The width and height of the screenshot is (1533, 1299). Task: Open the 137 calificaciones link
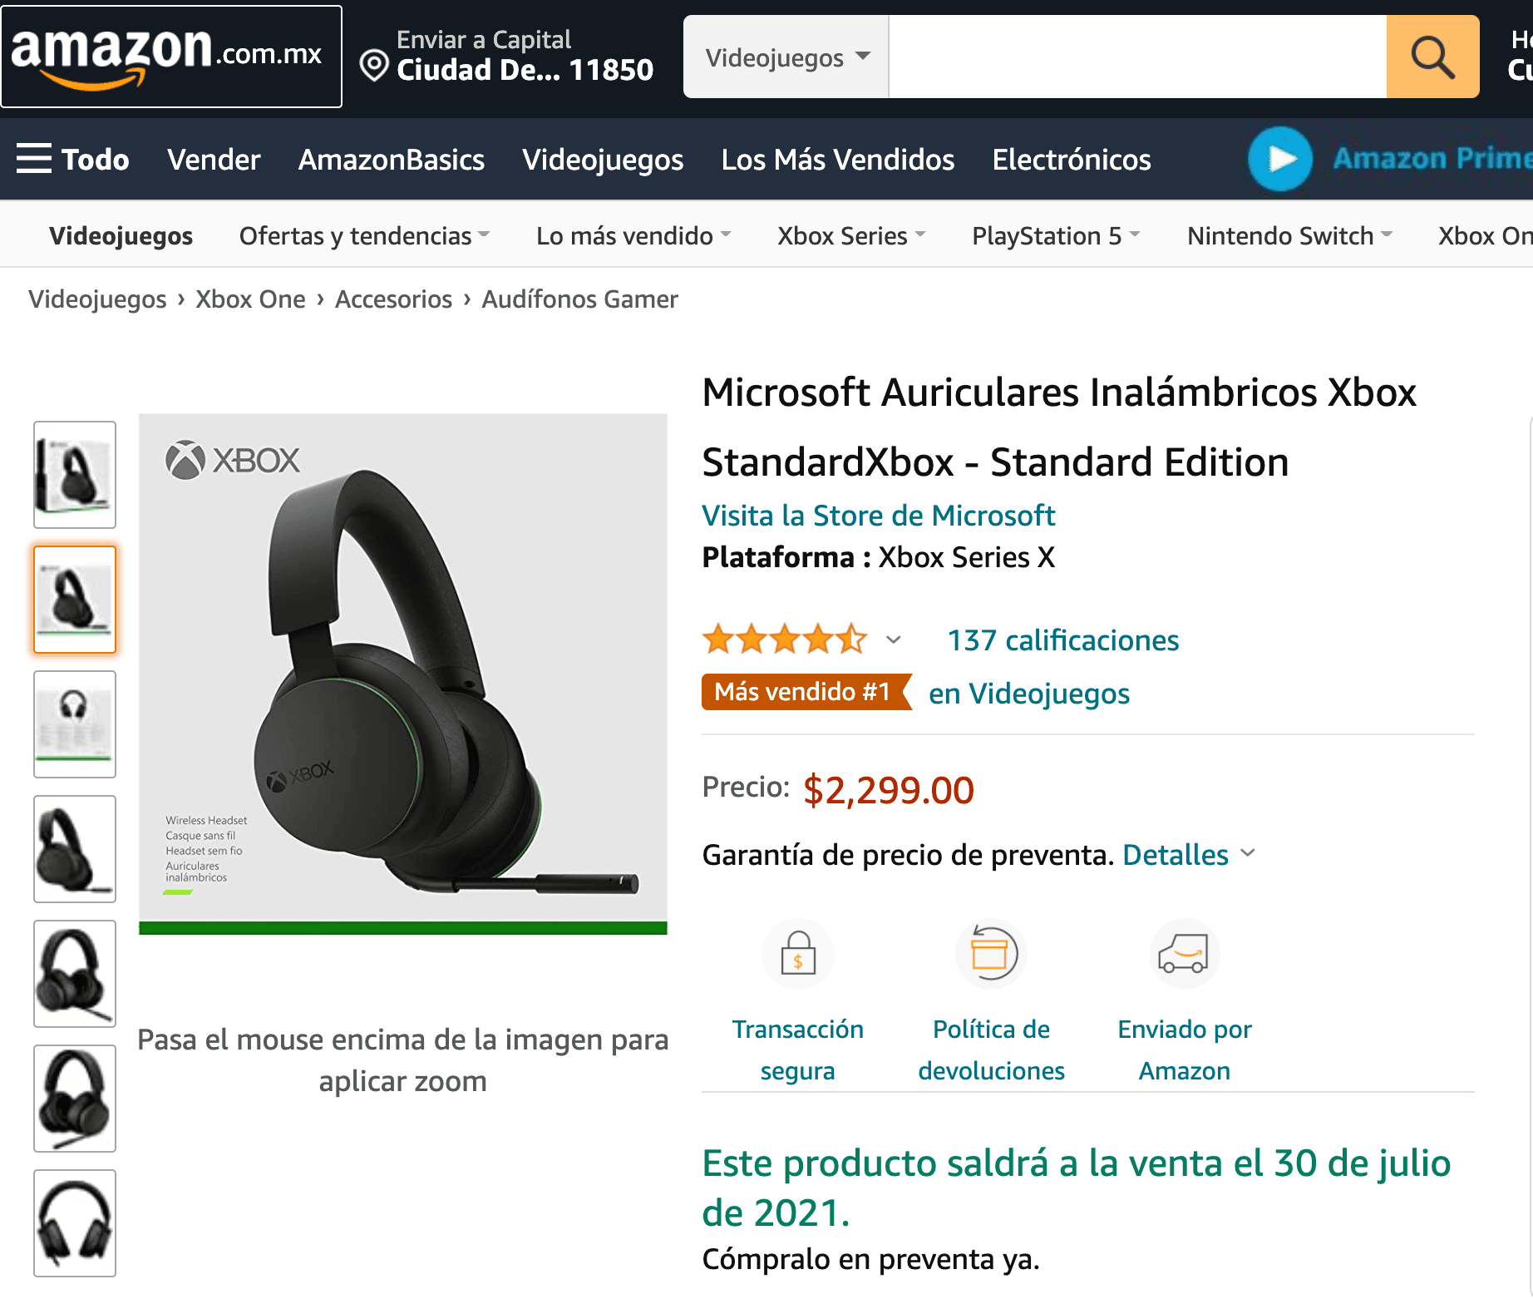coord(1063,640)
